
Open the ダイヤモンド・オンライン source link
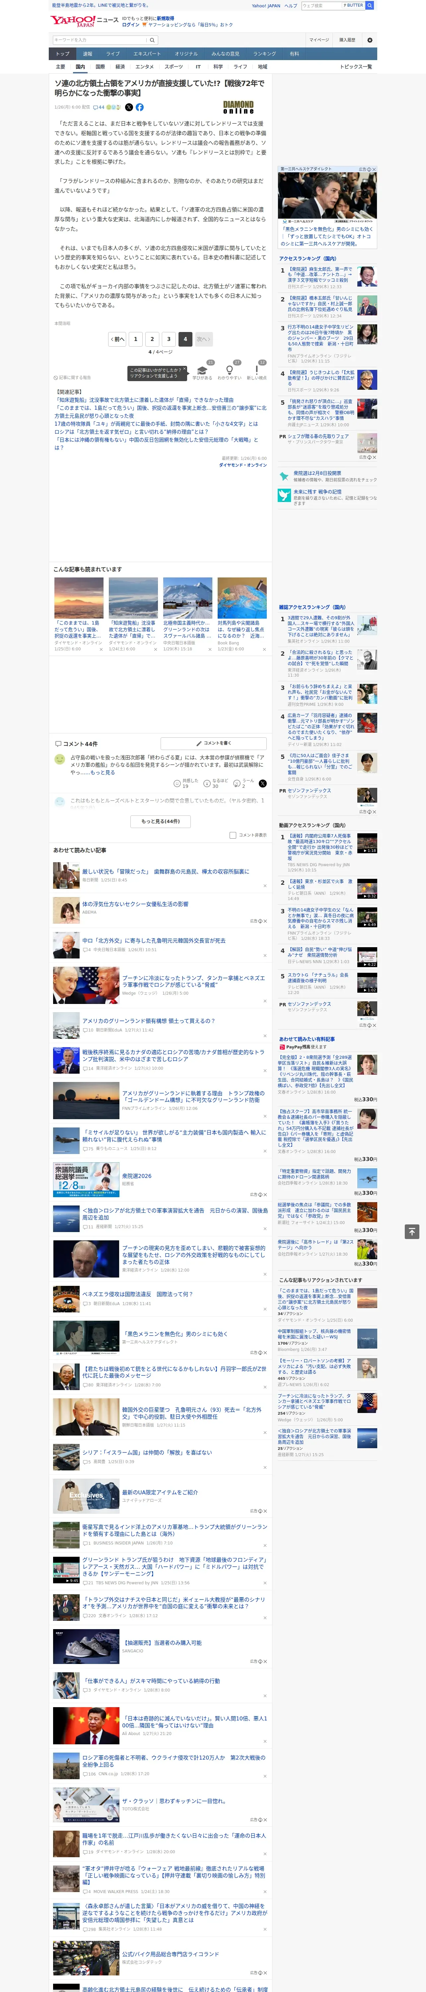[243, 465]
